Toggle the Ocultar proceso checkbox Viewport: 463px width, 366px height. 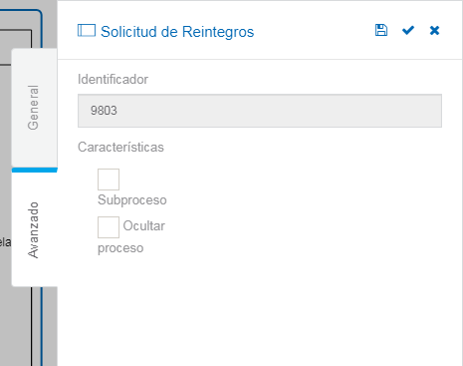click(x=109, y=227)
